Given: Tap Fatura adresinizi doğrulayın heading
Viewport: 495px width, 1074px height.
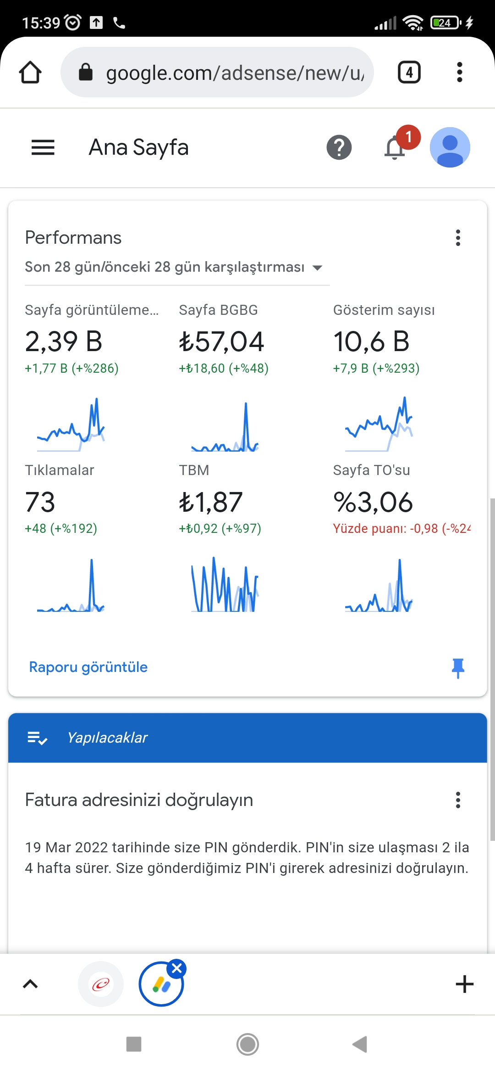Looking at the screenshot, I should tap(139, 800).
